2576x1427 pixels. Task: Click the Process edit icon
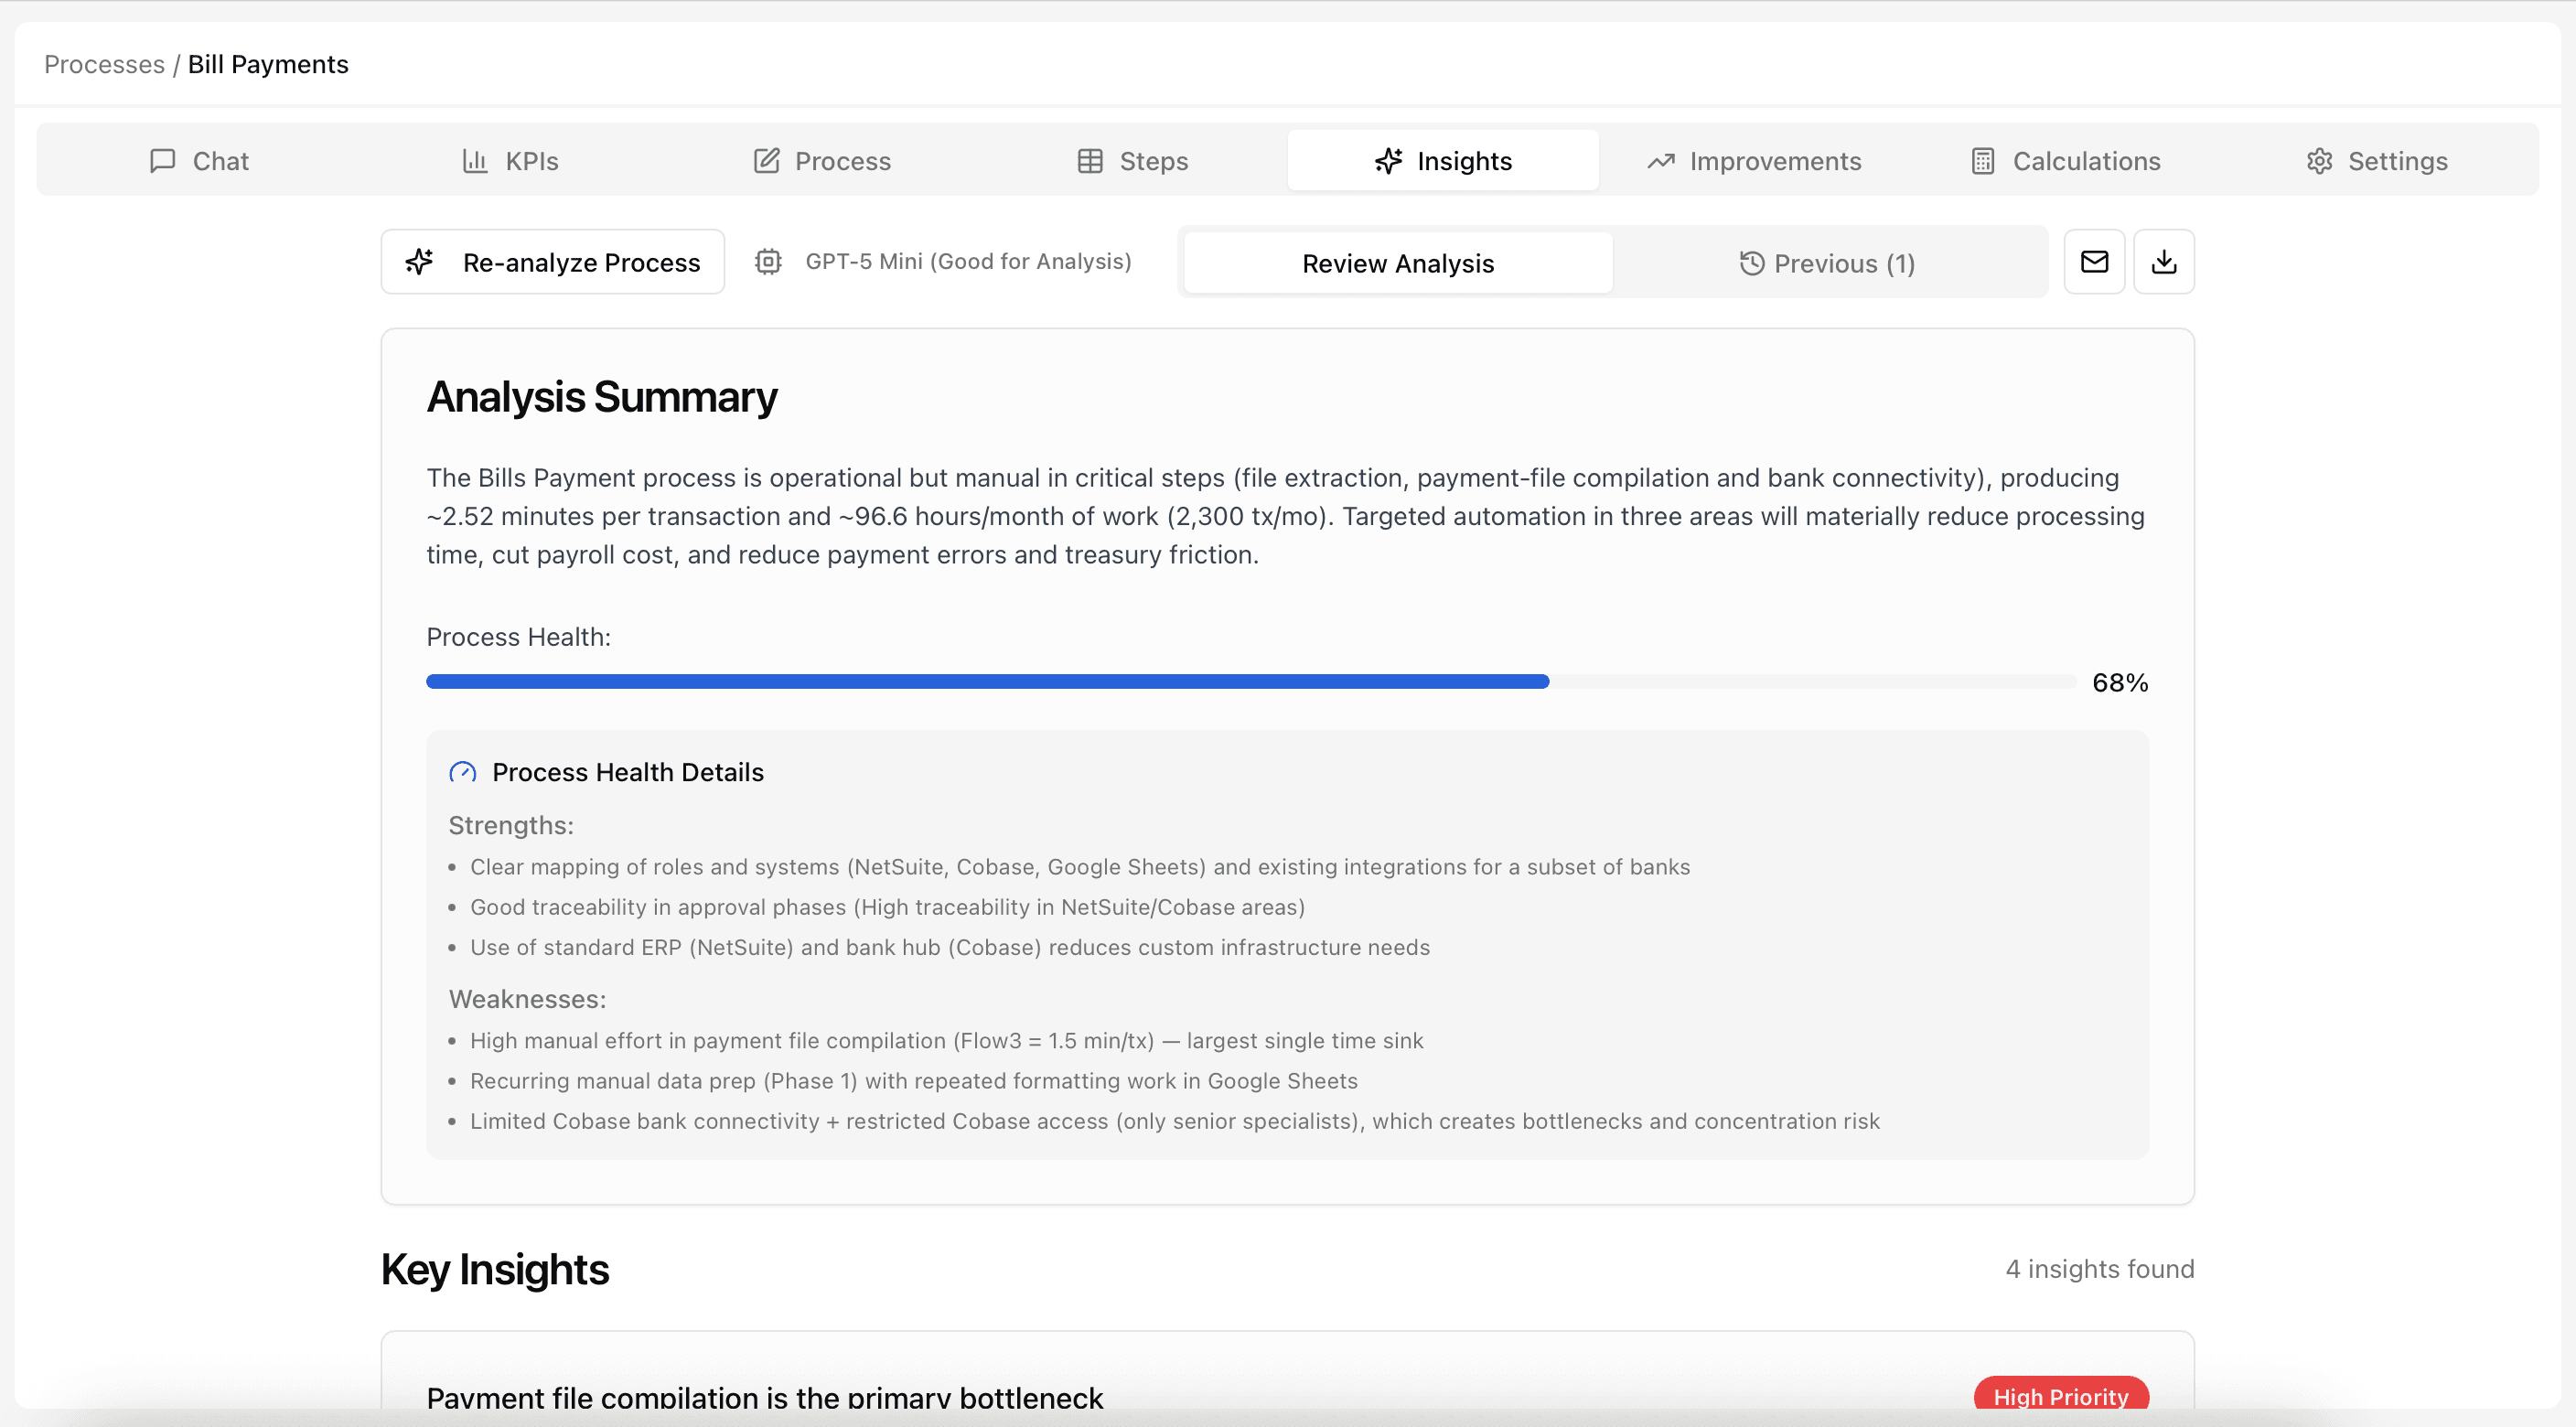tap(767, 160)
